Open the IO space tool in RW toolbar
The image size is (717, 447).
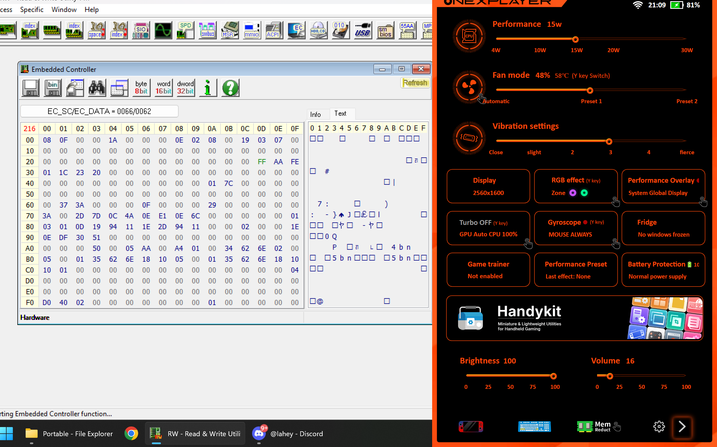(x=97, y=30)
